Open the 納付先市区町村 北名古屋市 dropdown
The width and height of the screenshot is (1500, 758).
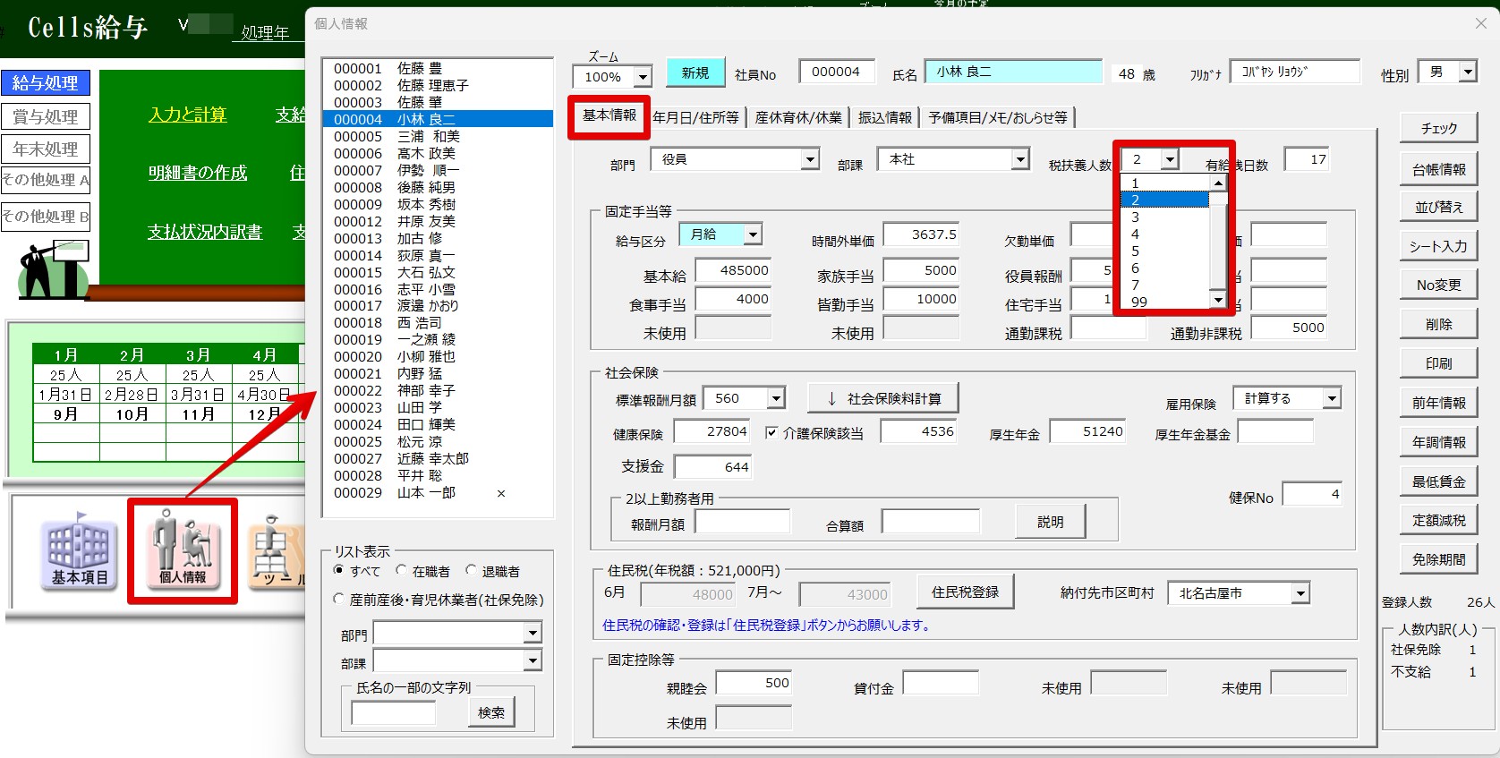(1300, 593)
